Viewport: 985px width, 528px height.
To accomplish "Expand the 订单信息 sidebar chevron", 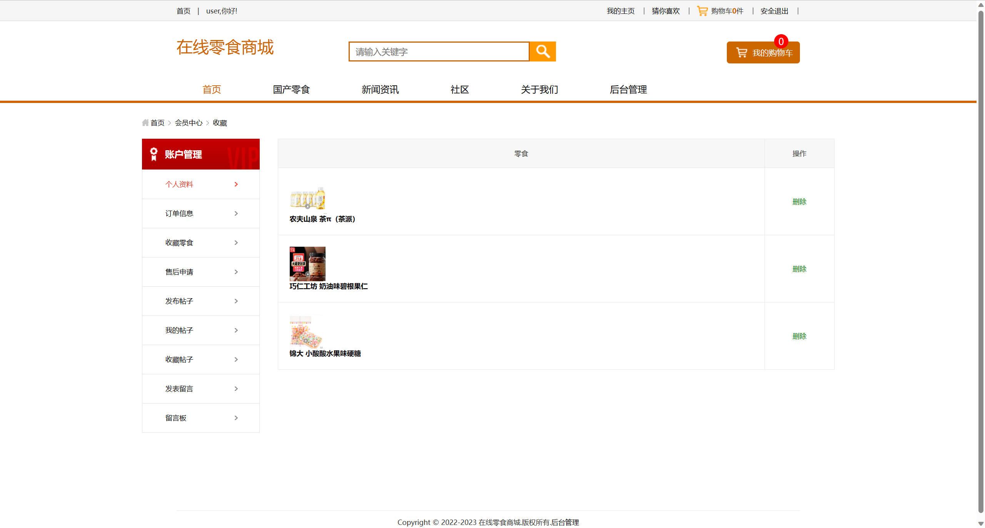I will pos(236,213).
